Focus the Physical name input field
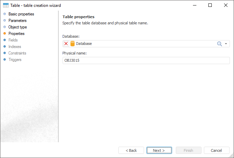The height and width of the screenshot is (158, 234). (x=146, y=60)
